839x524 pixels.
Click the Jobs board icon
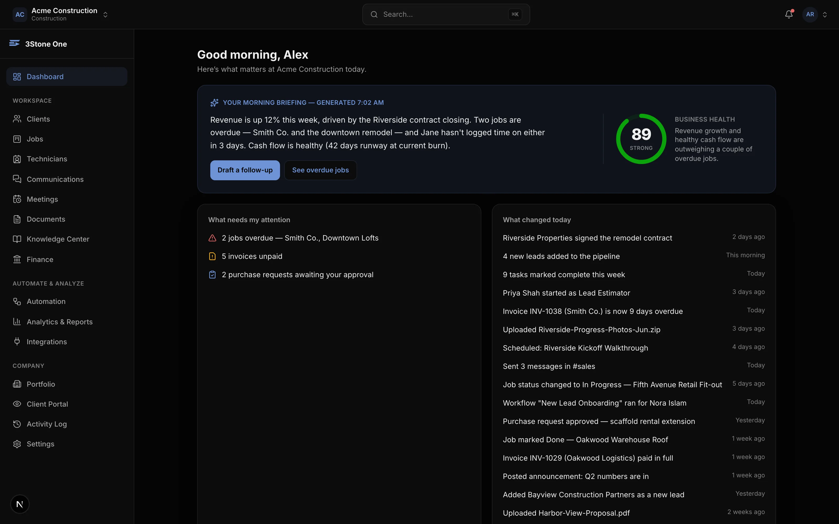(x=17, y=139)
